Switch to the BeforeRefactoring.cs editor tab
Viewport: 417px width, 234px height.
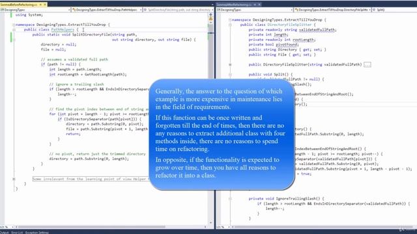pos(19,5)
